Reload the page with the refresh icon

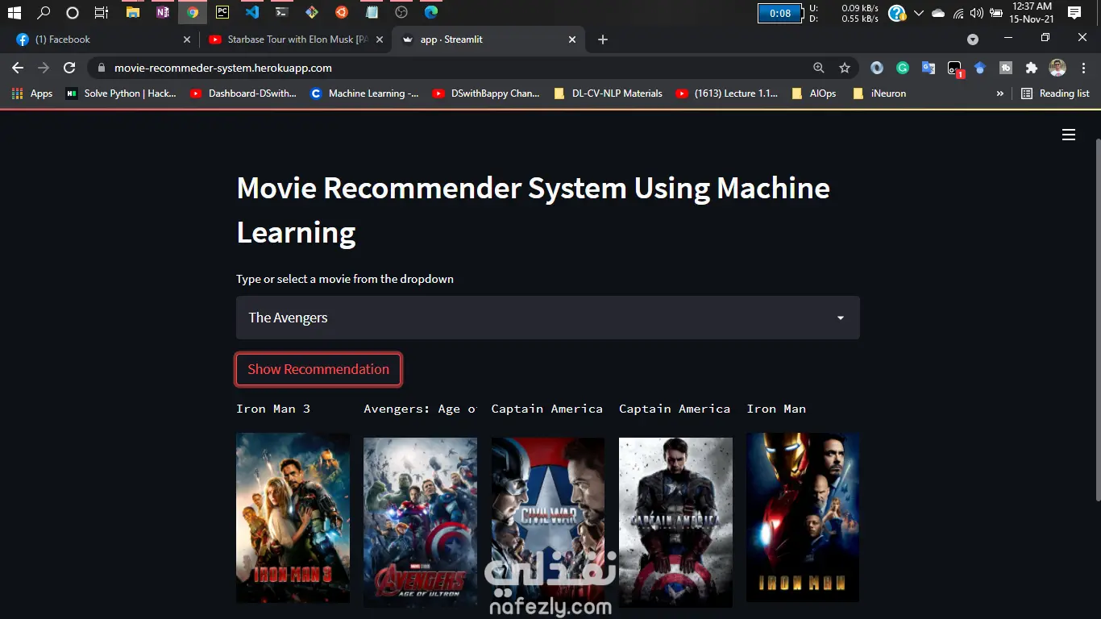[69, 68]
